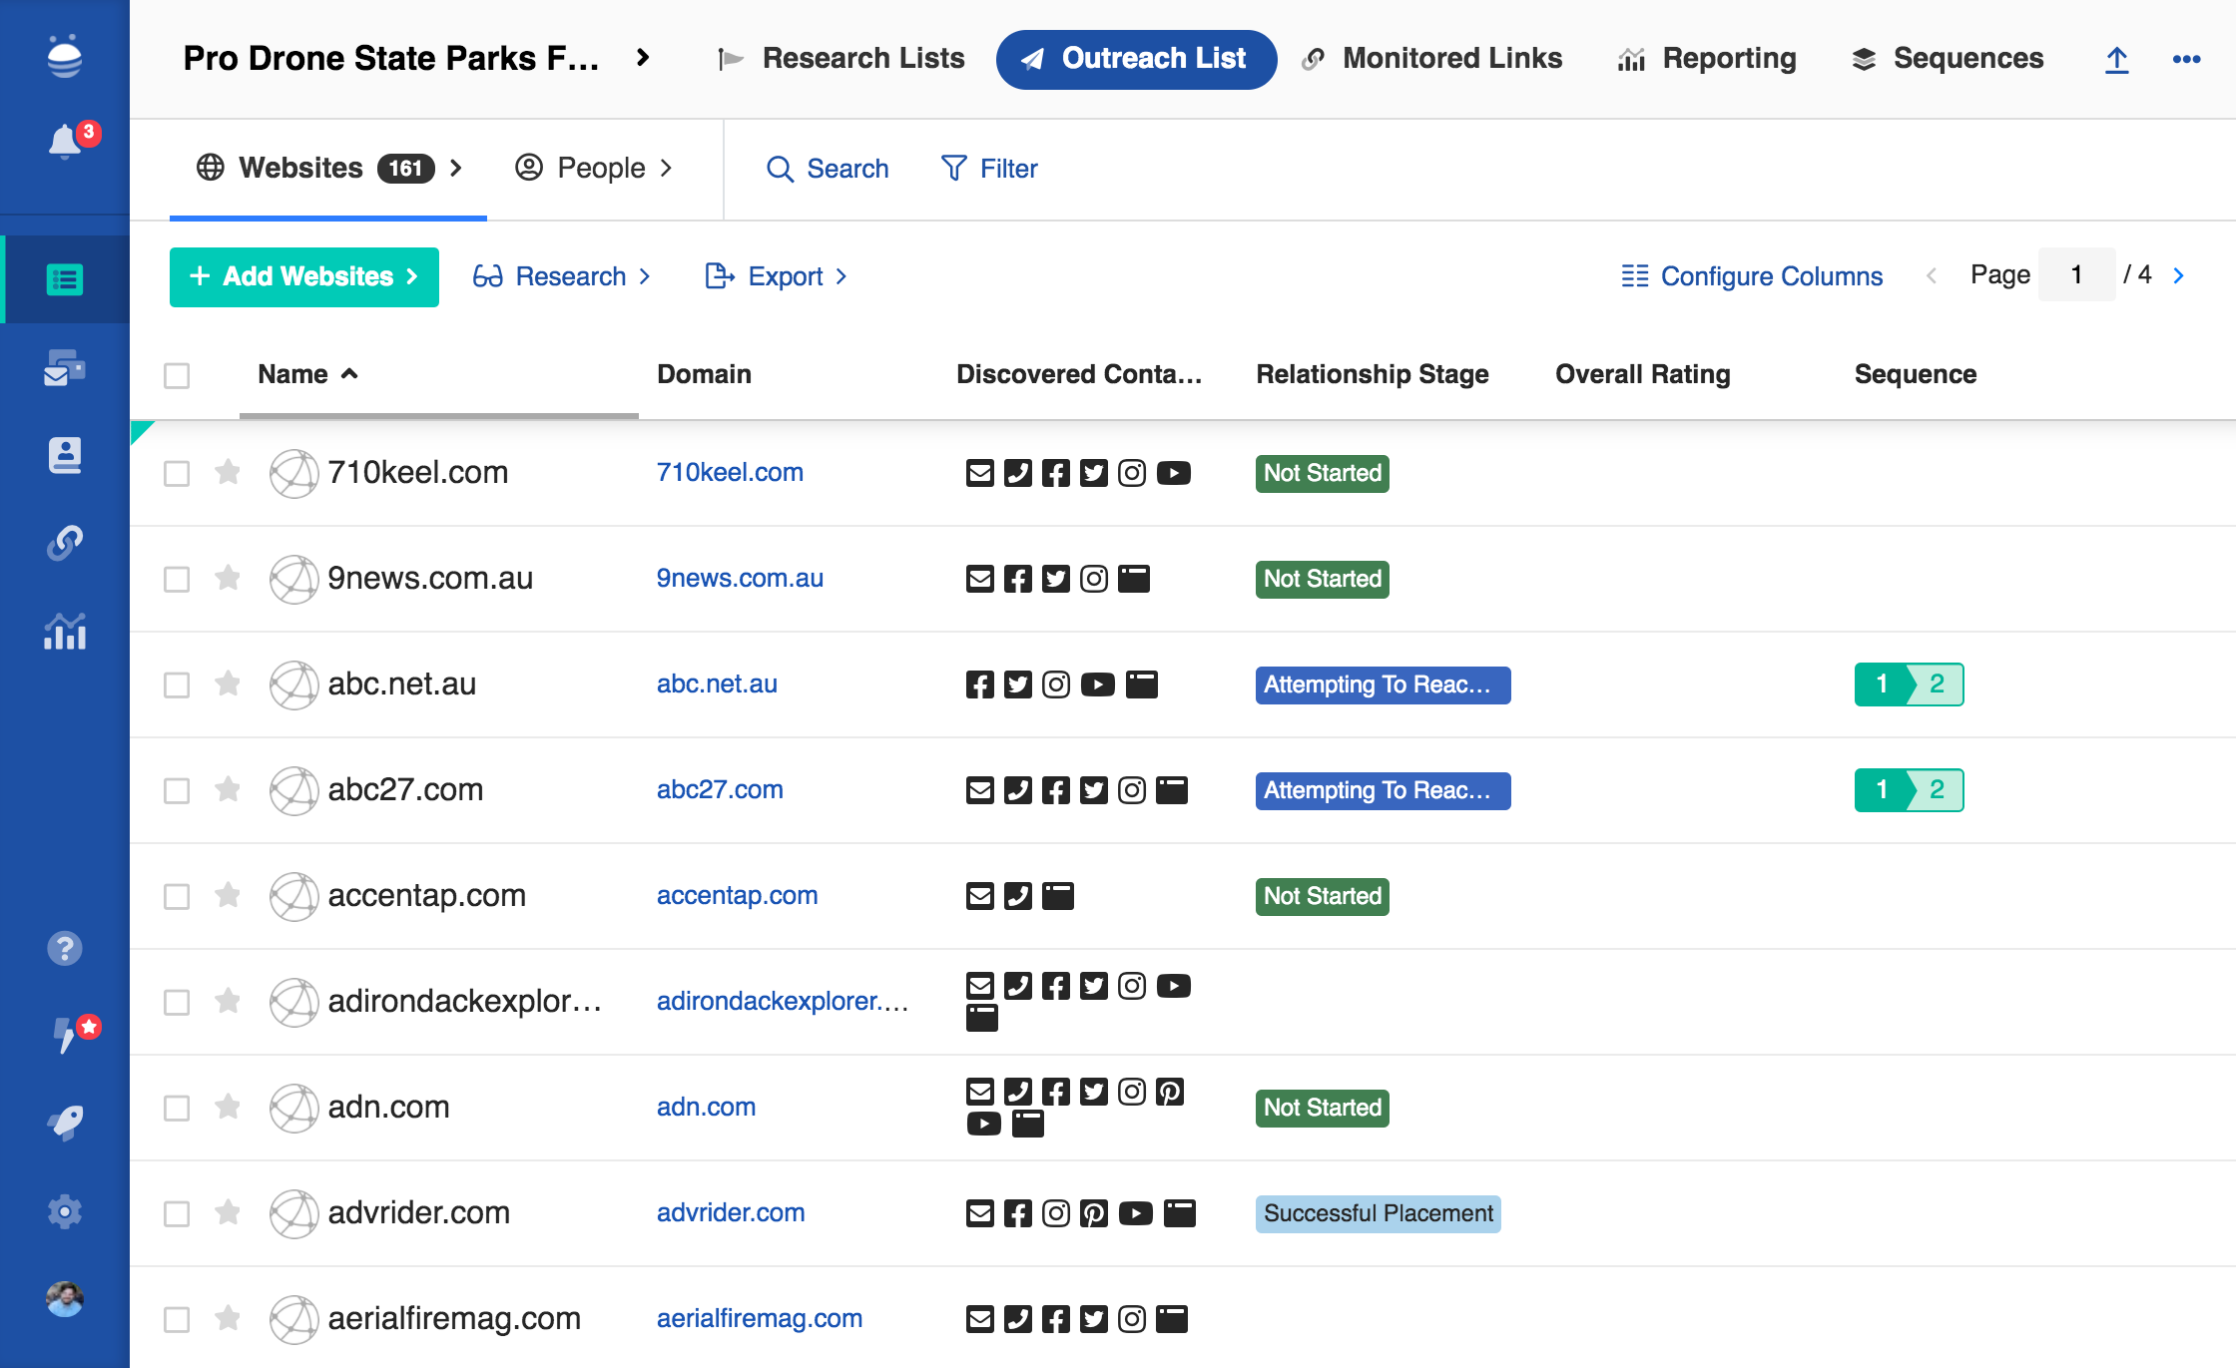Click the help question mark icon
2236x1368 pixels.
point(65,948)
